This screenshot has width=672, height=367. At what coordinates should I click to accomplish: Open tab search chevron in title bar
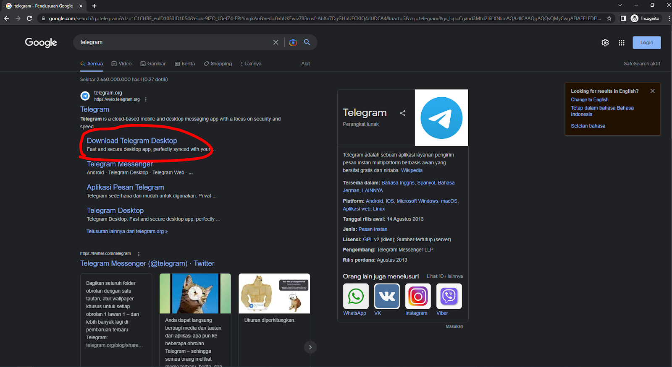click(620, 5)
